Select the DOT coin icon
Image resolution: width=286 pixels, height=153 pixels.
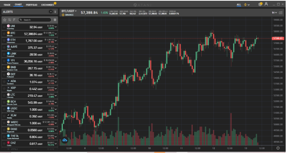point(8,74)
